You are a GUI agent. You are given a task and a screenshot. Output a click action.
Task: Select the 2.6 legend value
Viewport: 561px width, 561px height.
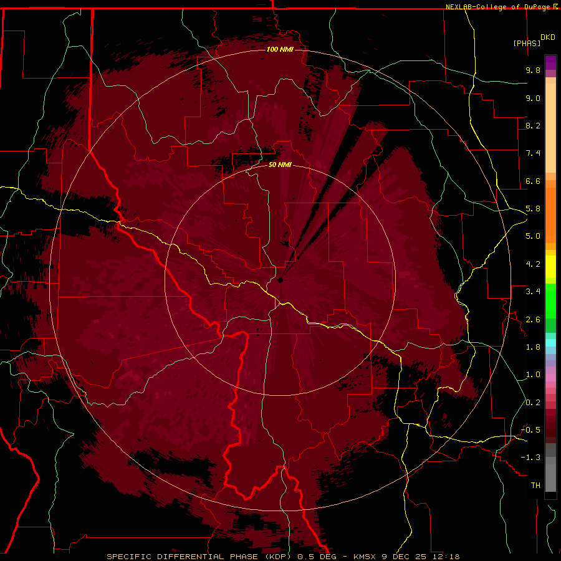(x=533, y=320)
